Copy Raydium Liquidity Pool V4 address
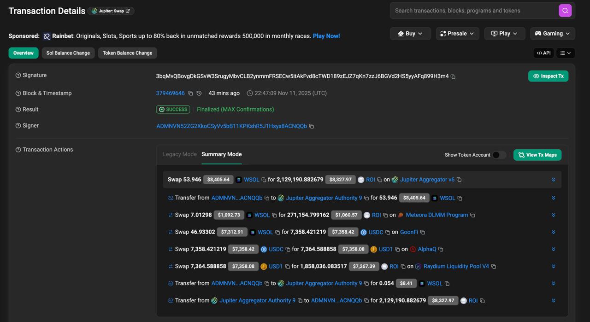 [x=494, y=267]
